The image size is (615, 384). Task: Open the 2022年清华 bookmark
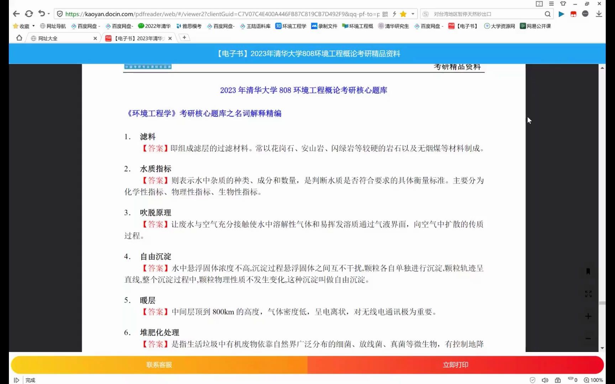coord(154,26)
